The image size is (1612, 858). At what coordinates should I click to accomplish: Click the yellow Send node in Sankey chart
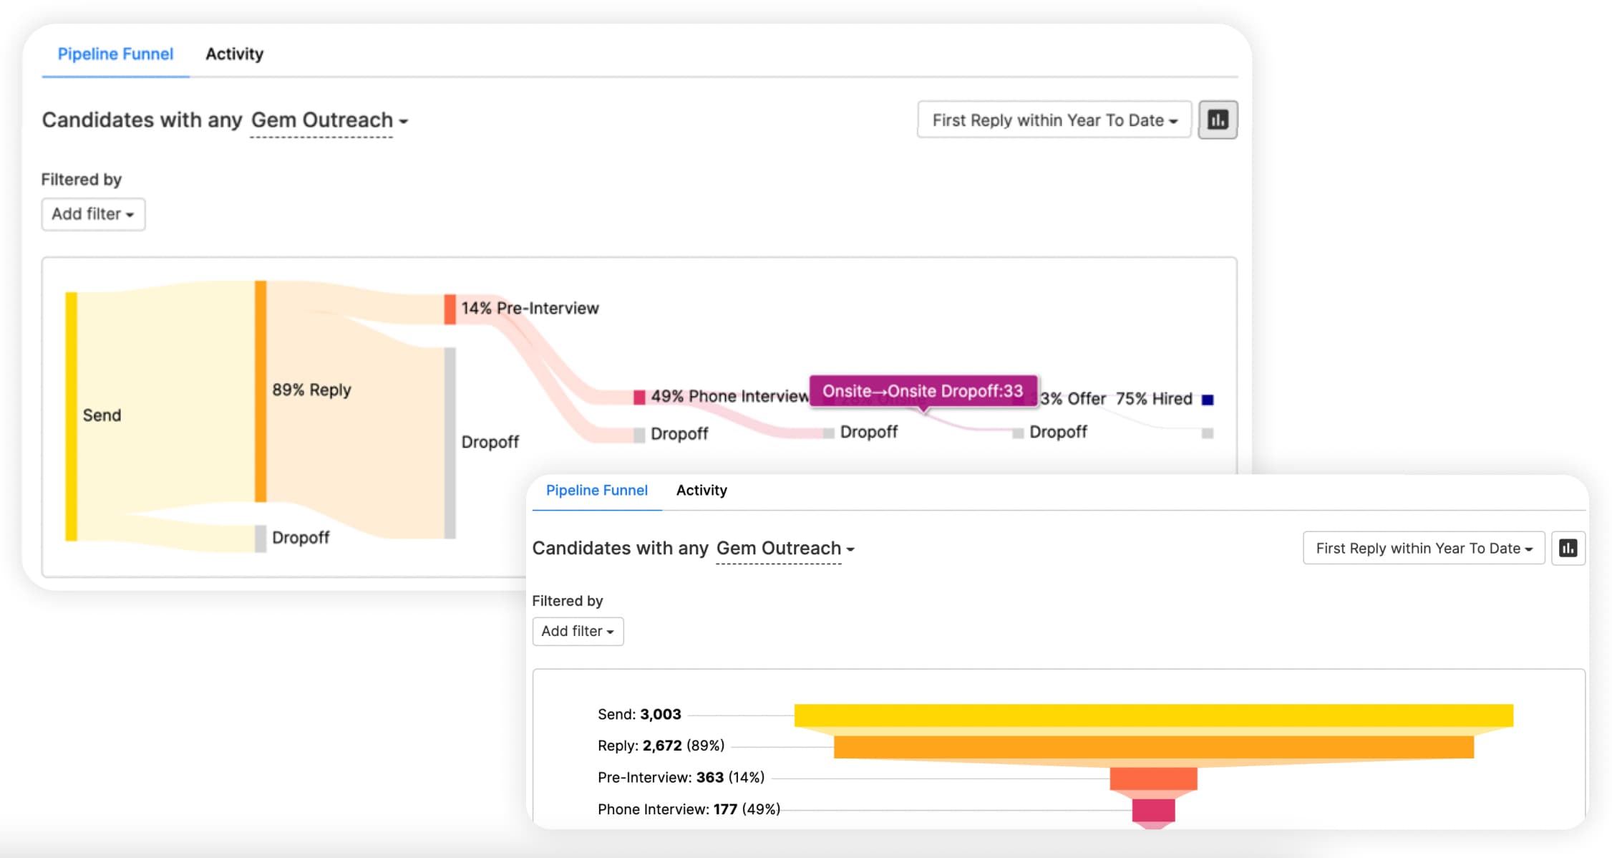click(71, 415)
